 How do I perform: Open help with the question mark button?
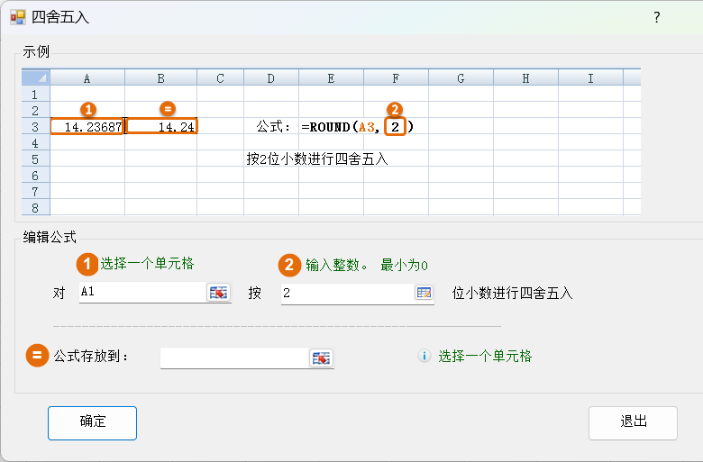point(657,17)
